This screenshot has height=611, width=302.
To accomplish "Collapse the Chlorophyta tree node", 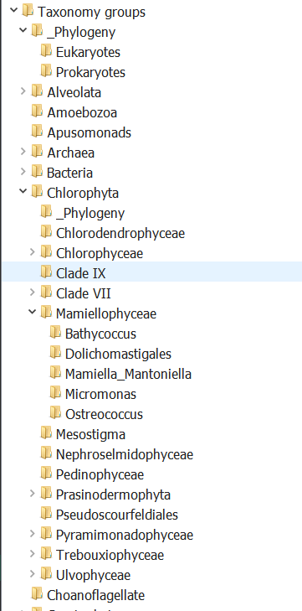I will pos(23,192).
